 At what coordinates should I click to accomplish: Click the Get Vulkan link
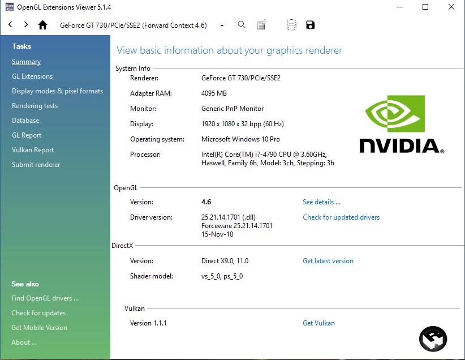coord(319,323)
